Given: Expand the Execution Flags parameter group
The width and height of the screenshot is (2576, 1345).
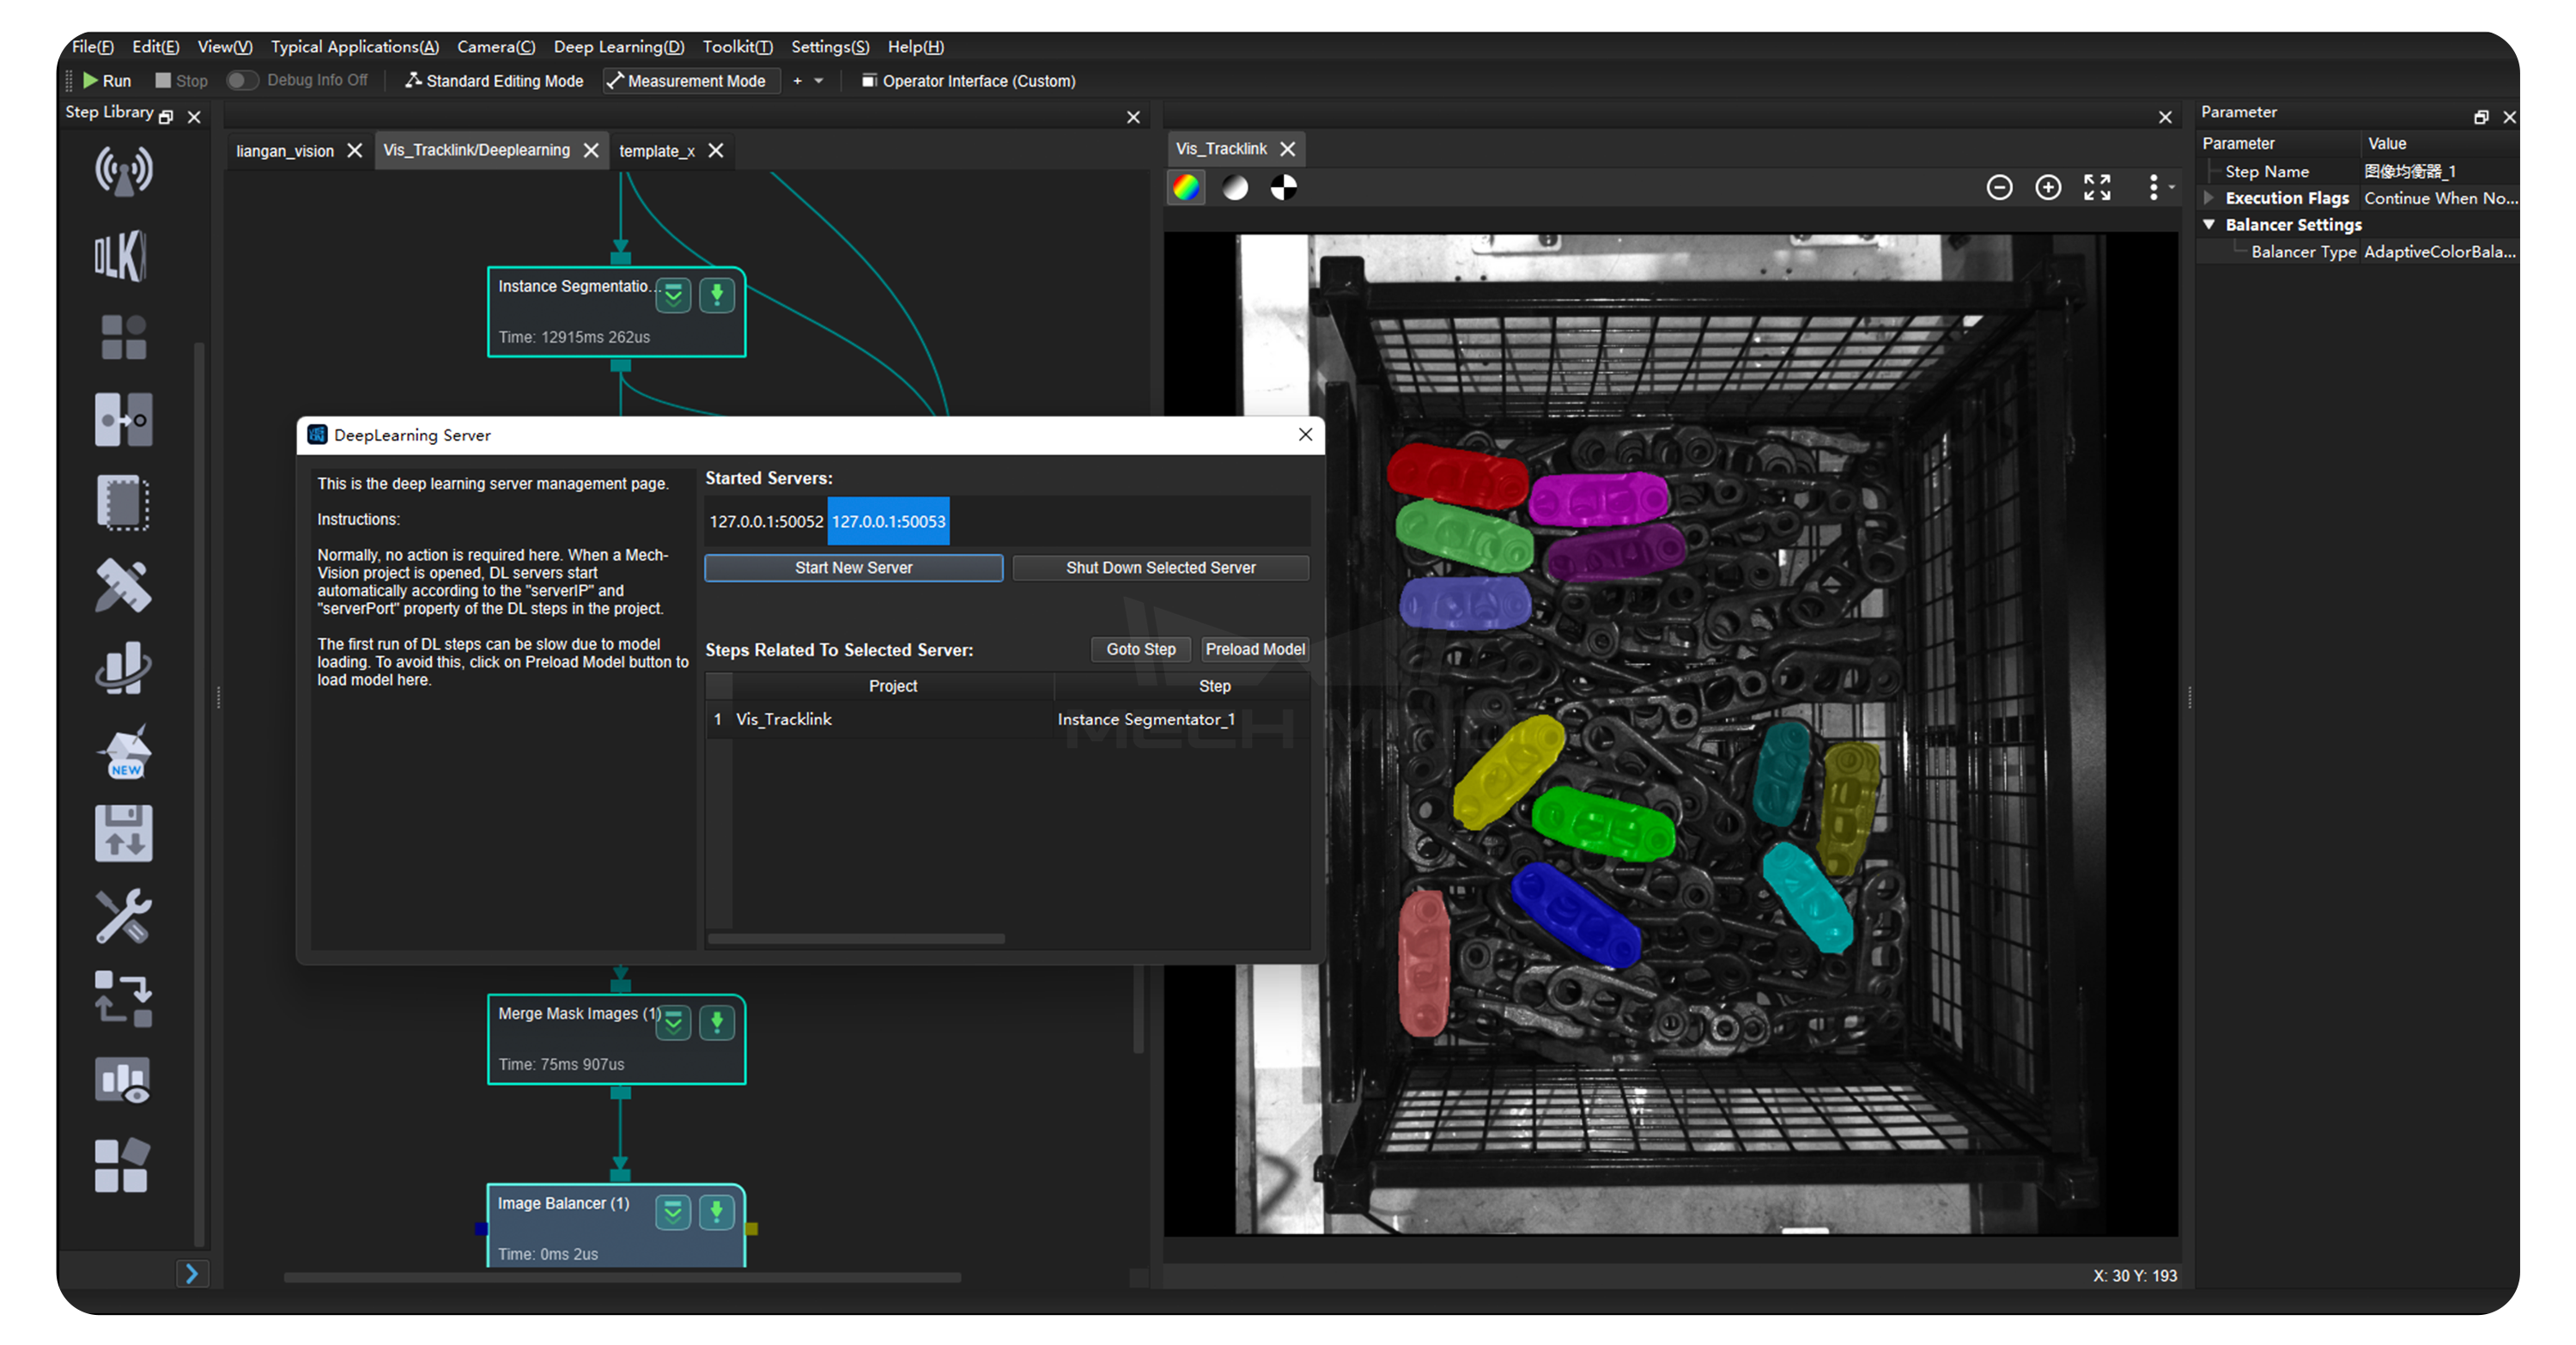Looking at the screenshot, I should click(x=2208, y=198).
